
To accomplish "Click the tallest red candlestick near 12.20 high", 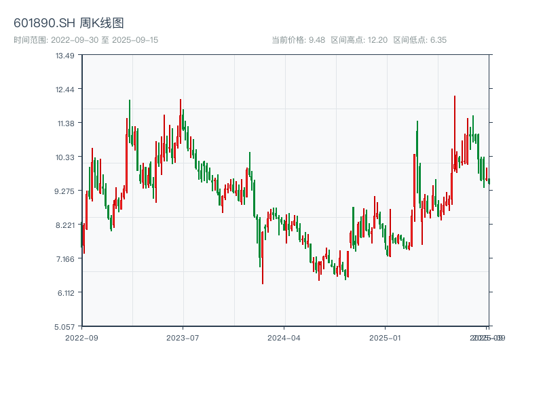I will 455,133.
